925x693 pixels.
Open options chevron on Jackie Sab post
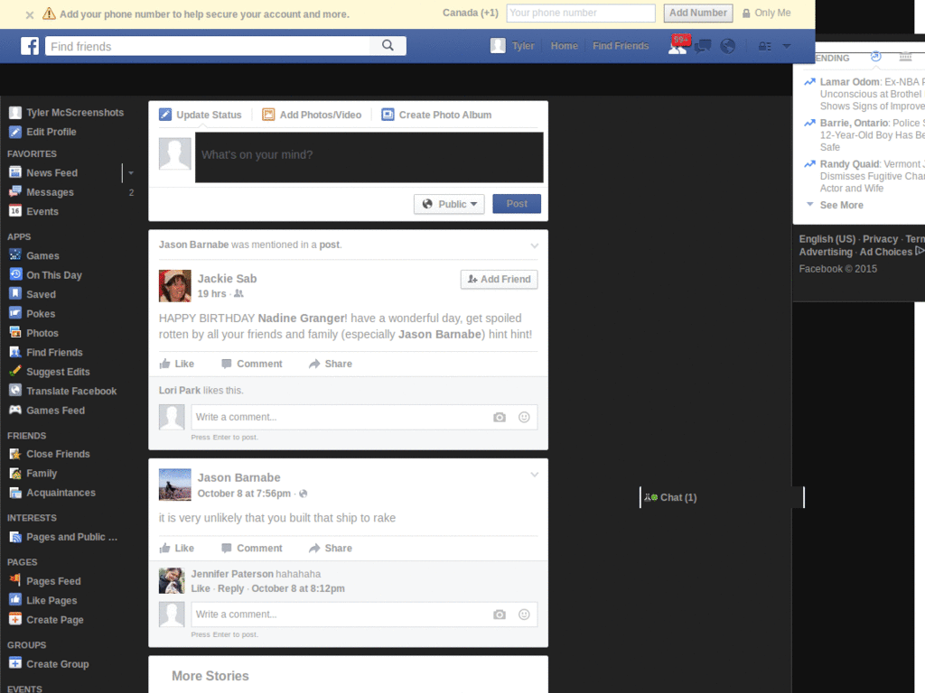535,245
